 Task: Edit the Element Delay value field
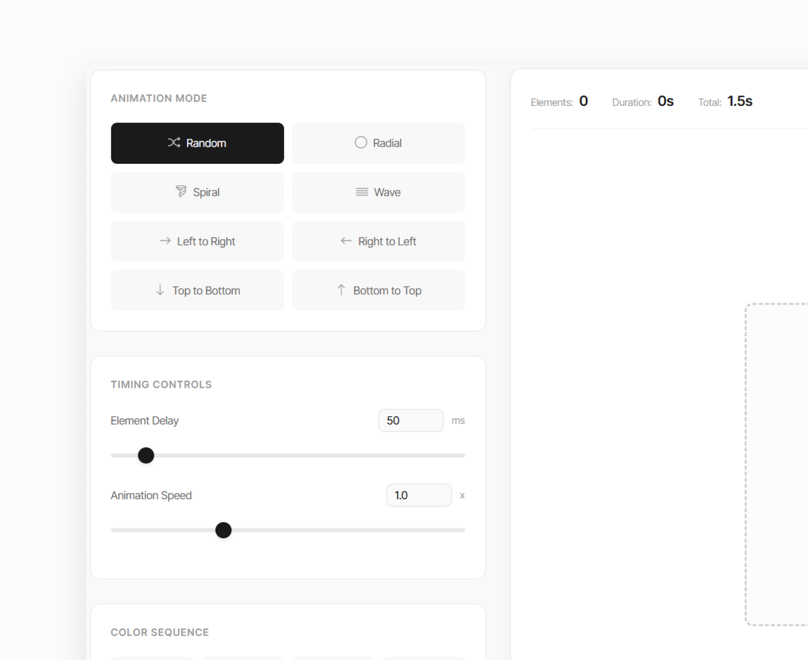point(410,420)
